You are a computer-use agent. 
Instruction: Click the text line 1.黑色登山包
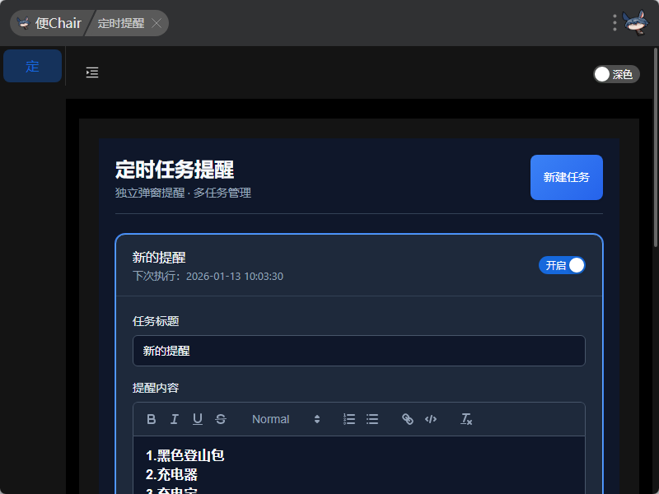pos(185,455)
